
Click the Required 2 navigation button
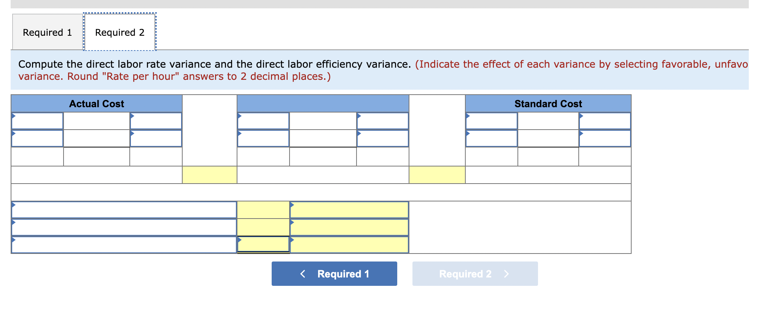pyautogui.click(x=474, y=273)
